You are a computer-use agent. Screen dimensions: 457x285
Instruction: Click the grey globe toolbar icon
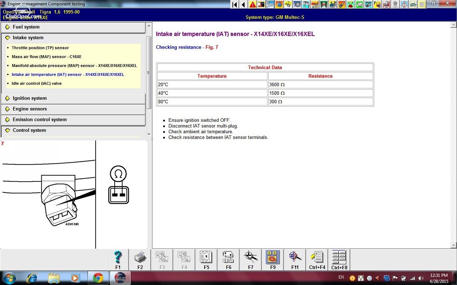[395, 5]
